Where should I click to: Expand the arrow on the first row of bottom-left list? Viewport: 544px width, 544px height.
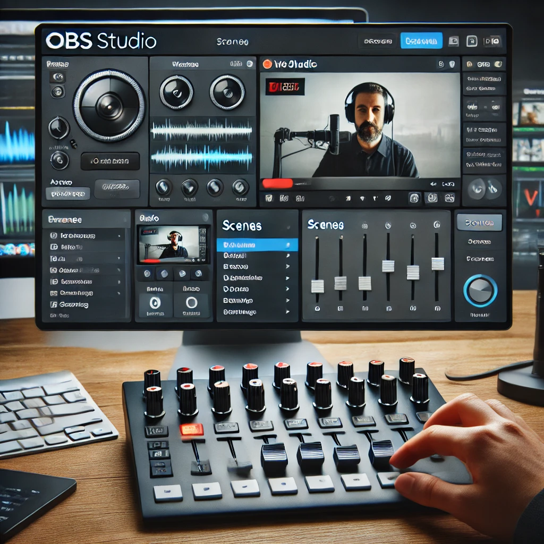(x=119, y=236)
